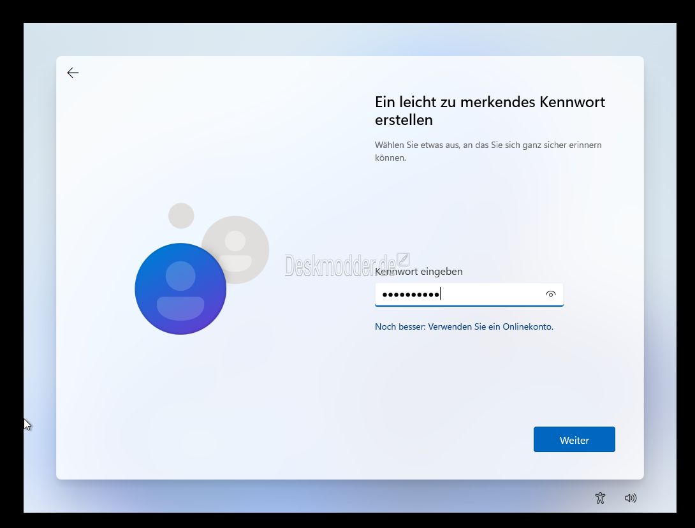Viewport: 695px width, 528px height.
Task: Go back using the arrow icon
Action: click(x=73, y=73)
